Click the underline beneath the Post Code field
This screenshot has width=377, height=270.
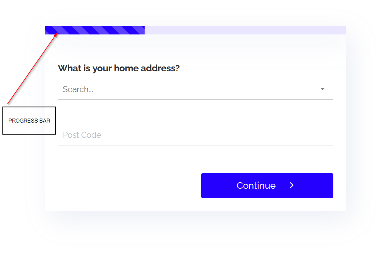[x=196, y=145]
